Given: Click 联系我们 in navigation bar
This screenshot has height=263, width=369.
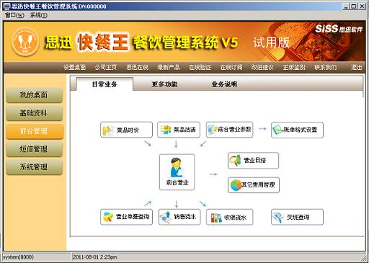Looking at the screenshot, I should coord(326,68).
